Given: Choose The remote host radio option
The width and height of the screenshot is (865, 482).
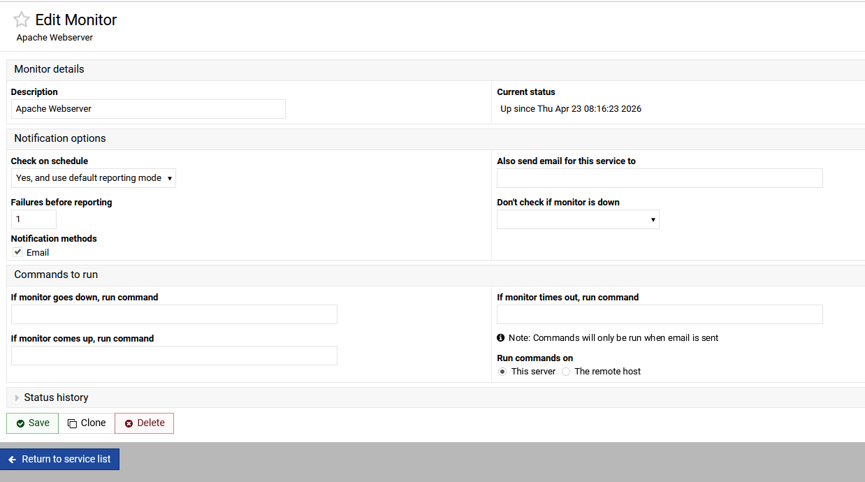Looking at the screenshot, I should [x=566, y=372].
